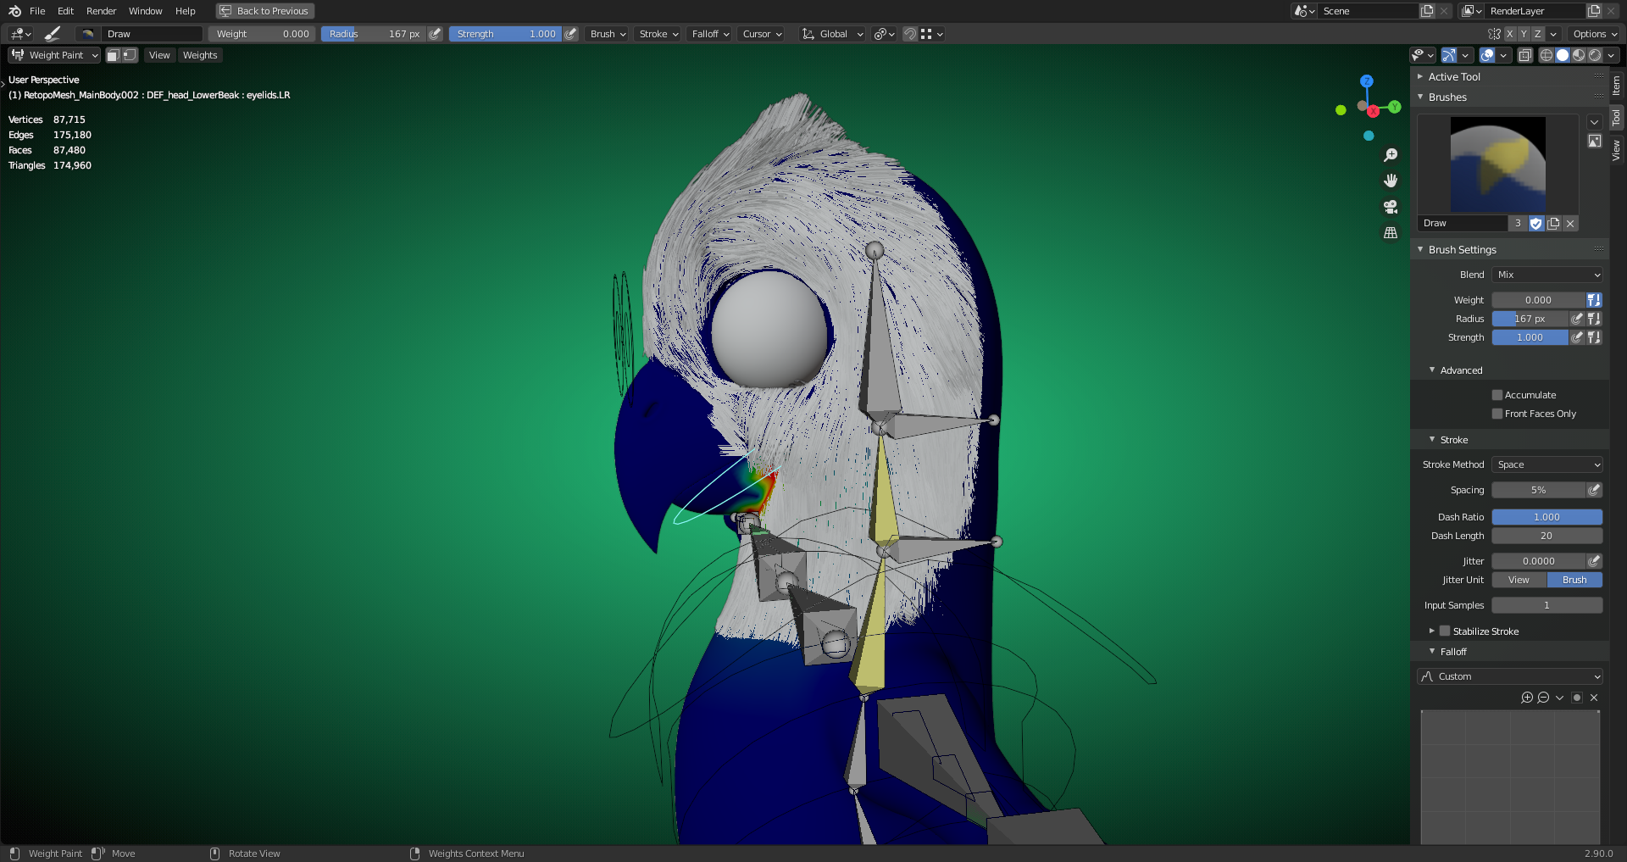Click the zoom magnifier in viewport gizmos
The width and height of the screenshot is (1627, 862).
point(1391,155)
